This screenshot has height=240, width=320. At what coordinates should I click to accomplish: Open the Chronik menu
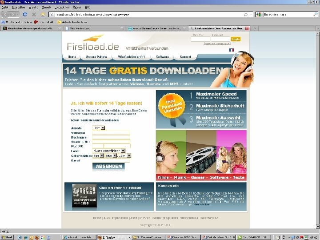(x=46, y=7)
